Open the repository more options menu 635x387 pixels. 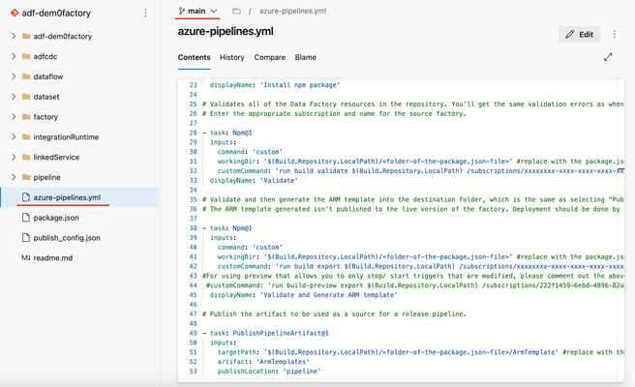point(145,13)
